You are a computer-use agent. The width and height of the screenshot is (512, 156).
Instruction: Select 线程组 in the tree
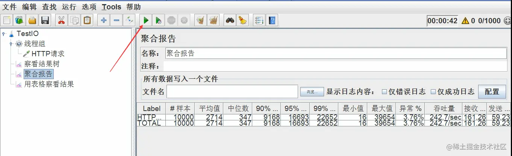(x=35, y=44)
